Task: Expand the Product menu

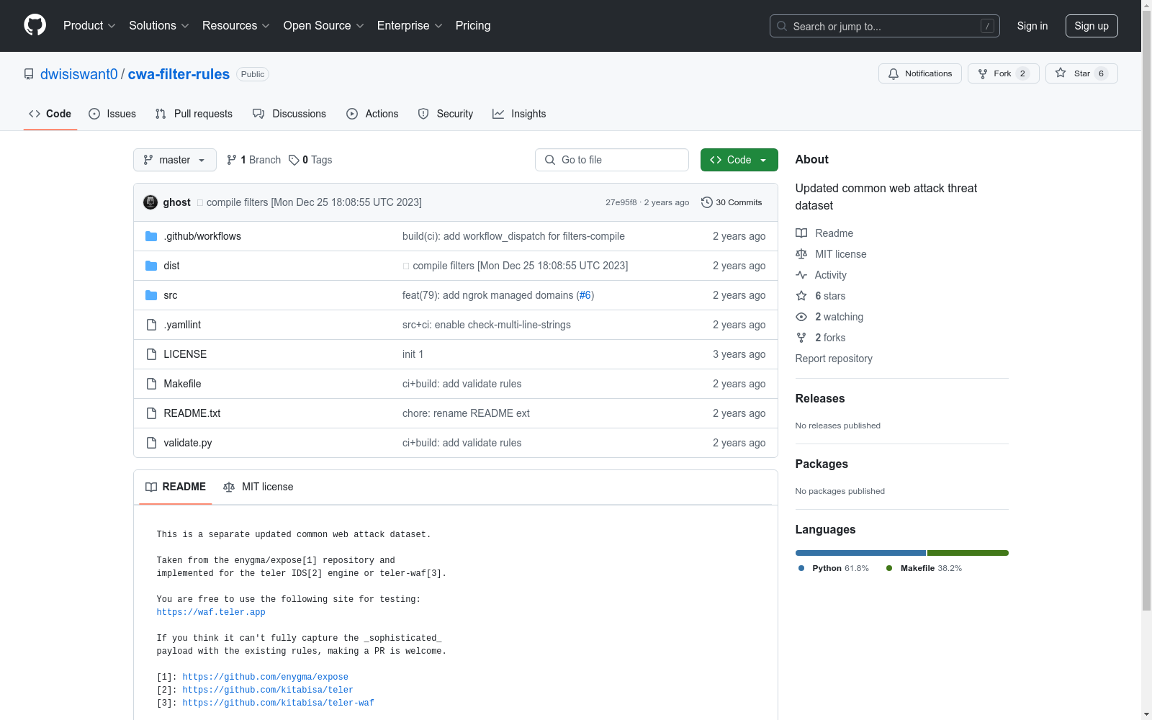Action: 89,26
